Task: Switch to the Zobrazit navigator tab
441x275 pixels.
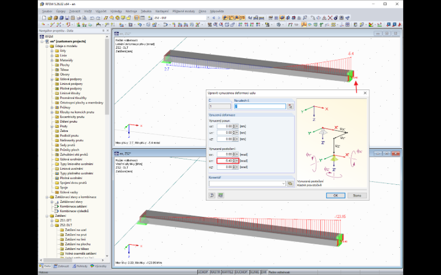Action: (x=62, y=266)
